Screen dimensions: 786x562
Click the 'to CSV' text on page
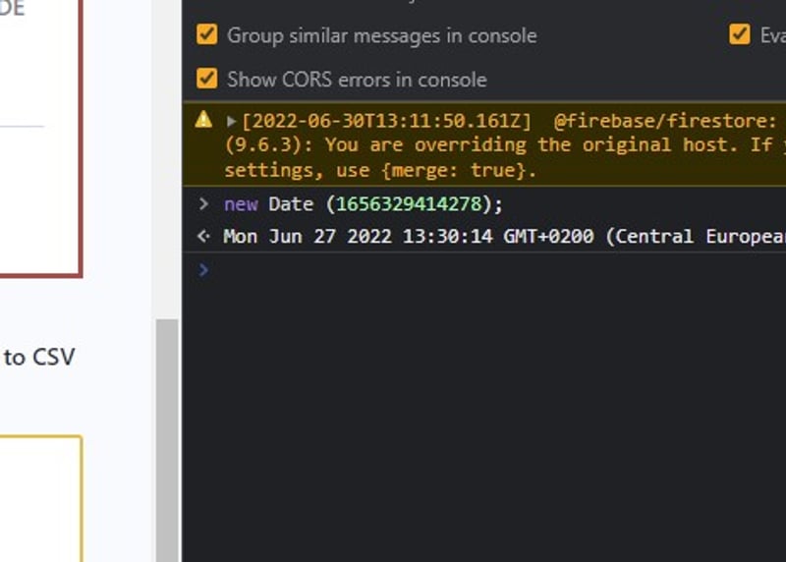click(39, 357)
